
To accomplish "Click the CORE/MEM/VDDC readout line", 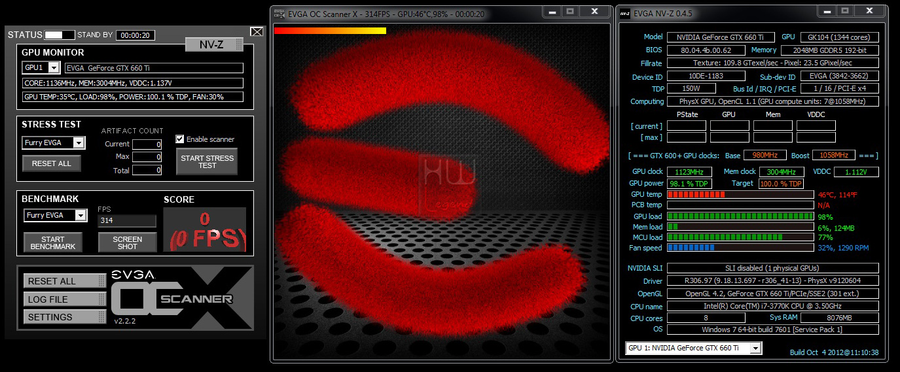I will 133,83.
